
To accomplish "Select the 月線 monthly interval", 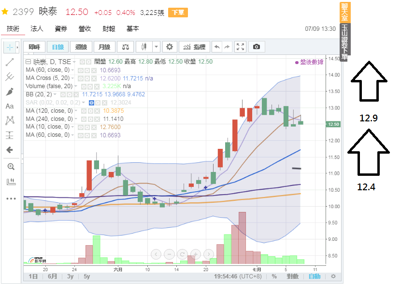I will (104, 47).
